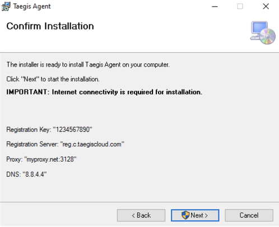Viewport: 279px width, 227px height.
Task: Minimize the Taegis Agent installer window
Action: (x=215, y=7)
